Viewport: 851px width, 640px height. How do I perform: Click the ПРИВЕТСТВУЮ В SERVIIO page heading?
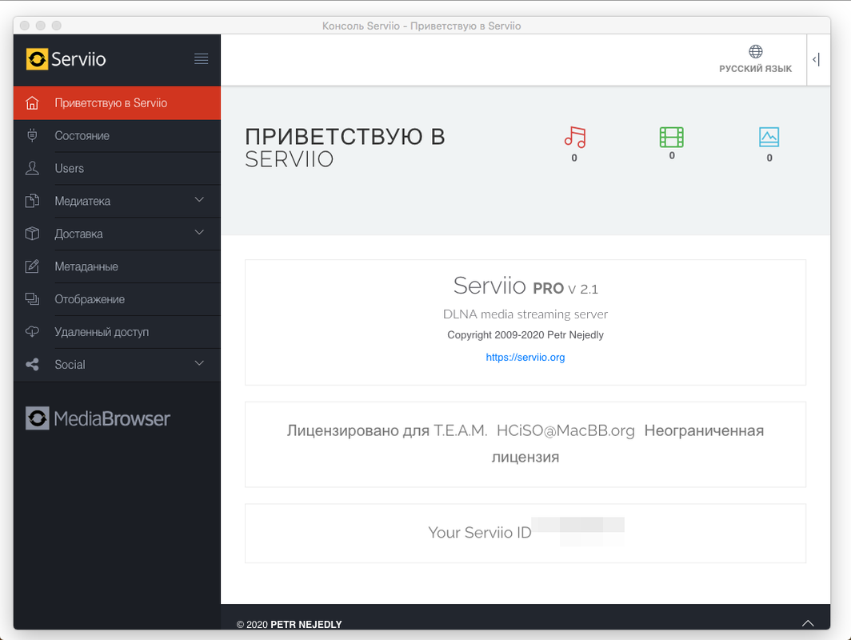tap(345, 148)
